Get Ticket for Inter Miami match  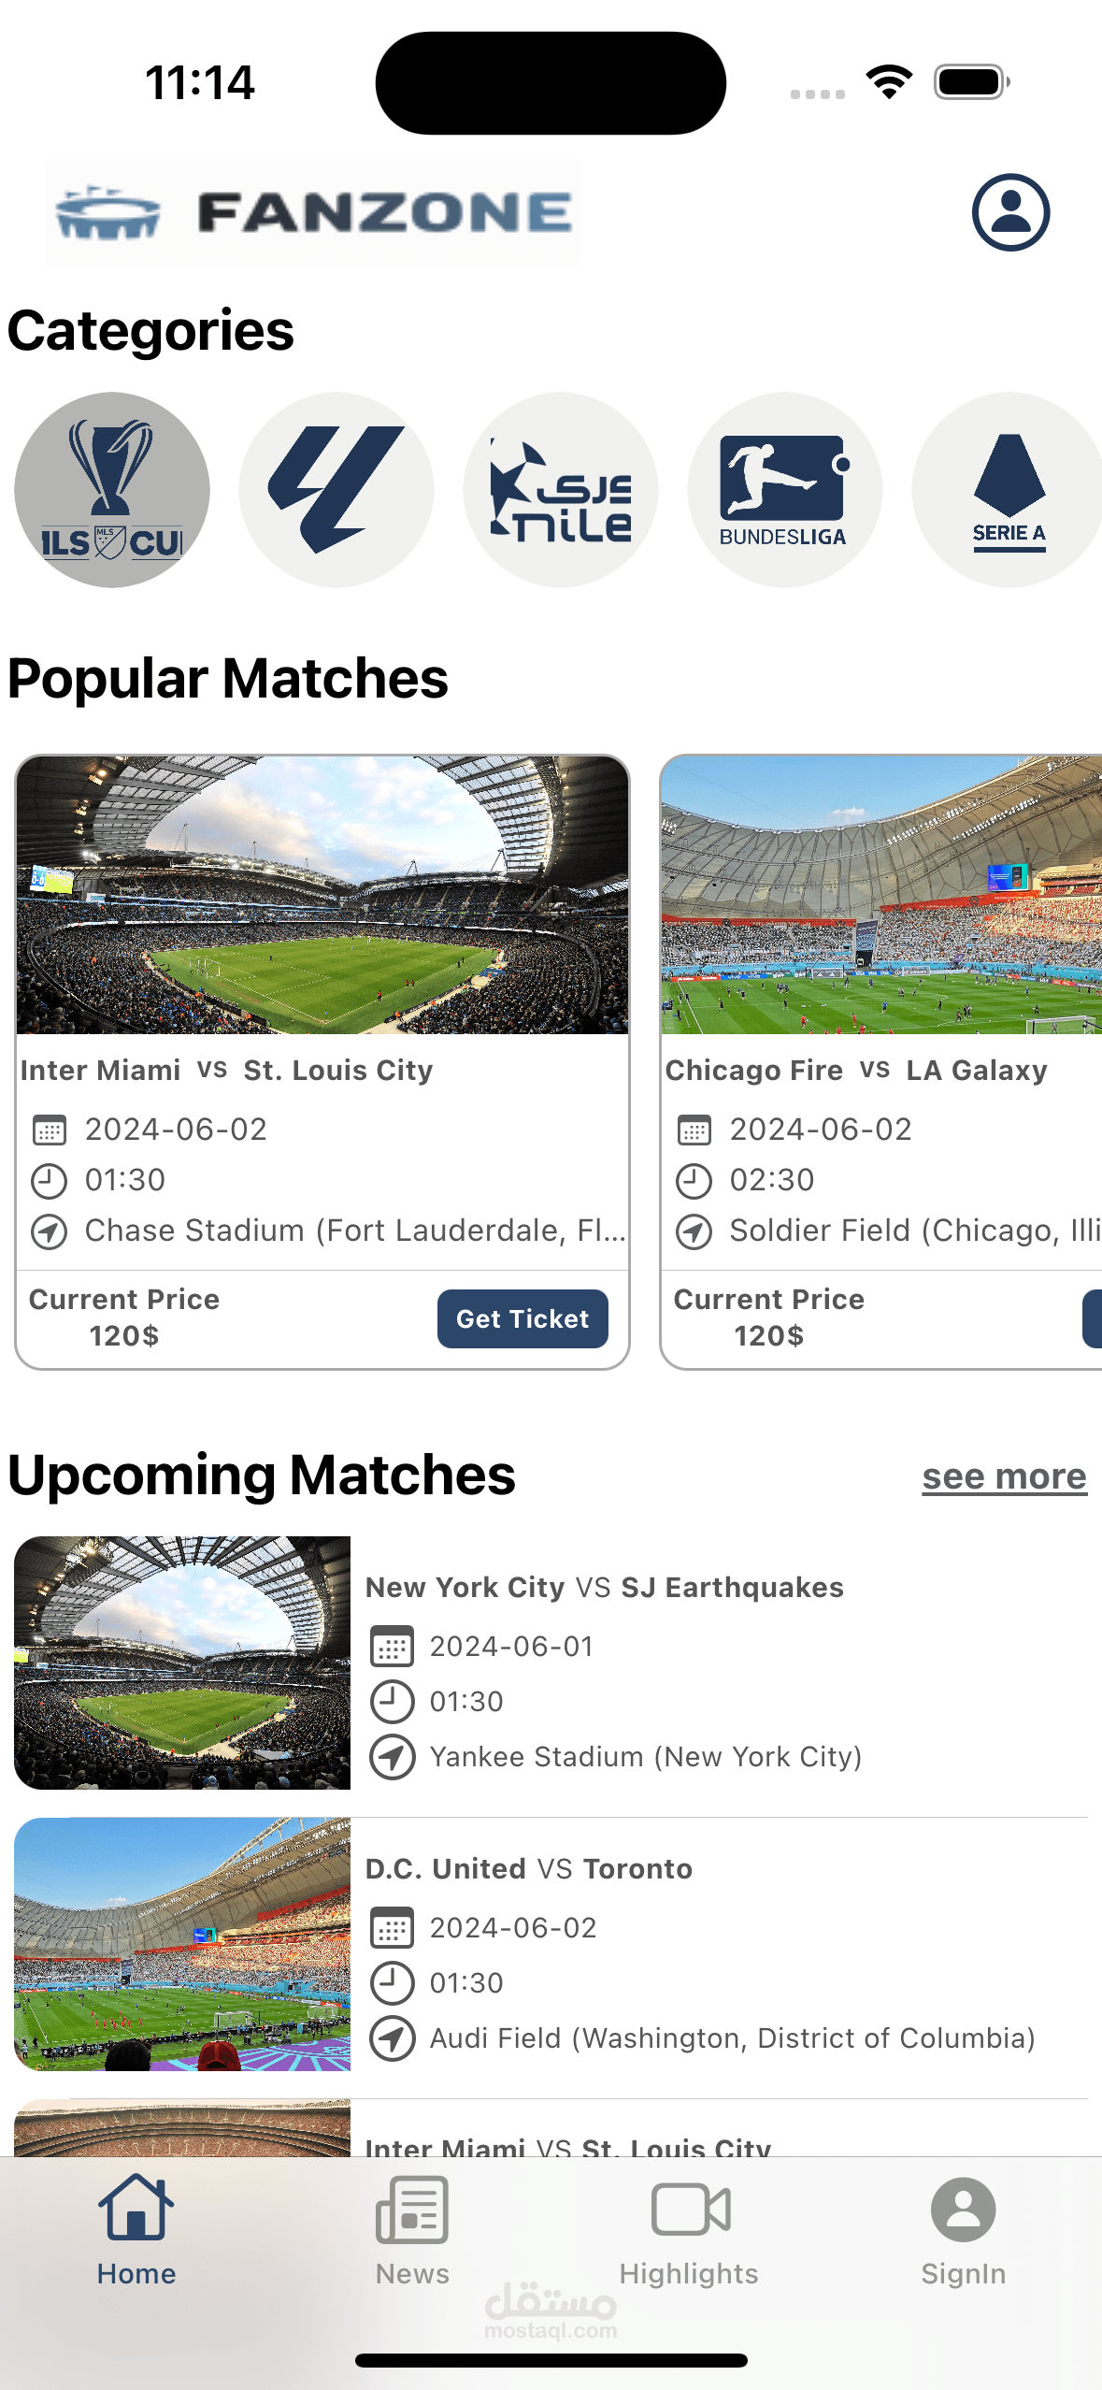(522, 1318)
